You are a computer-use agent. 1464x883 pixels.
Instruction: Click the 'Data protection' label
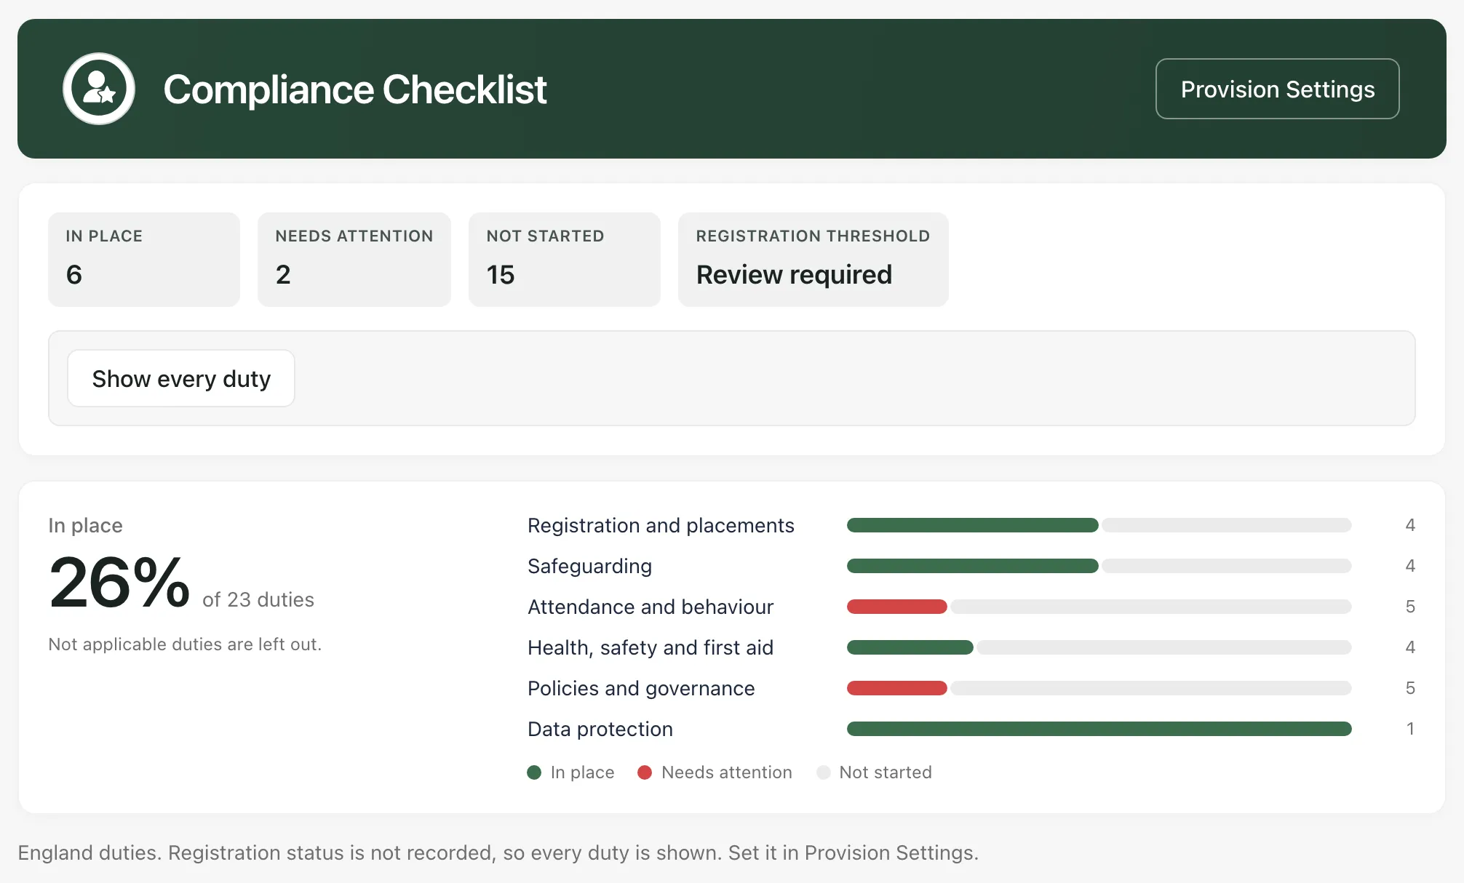600,729
